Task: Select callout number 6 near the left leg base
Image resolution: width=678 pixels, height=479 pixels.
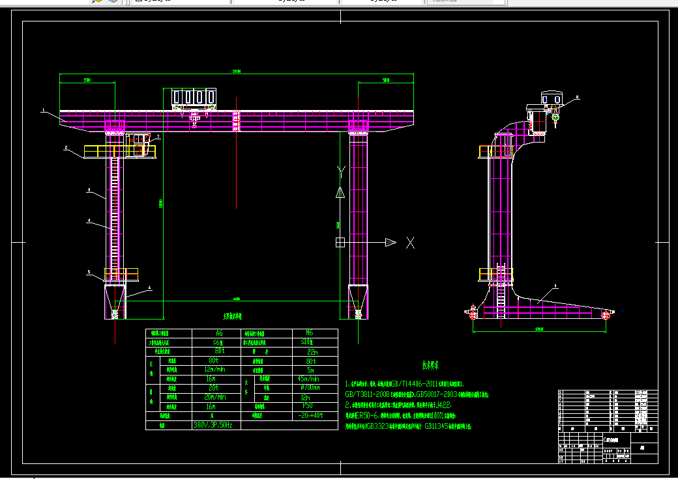Action: (149, 288)
